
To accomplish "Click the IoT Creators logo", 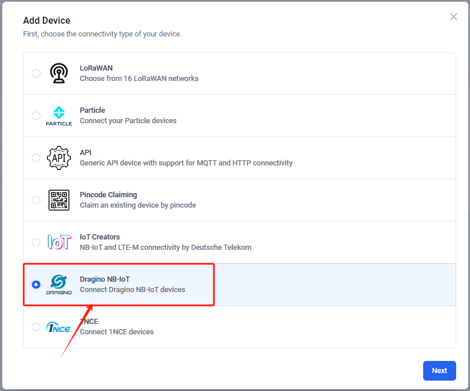I will coord(59,242).
